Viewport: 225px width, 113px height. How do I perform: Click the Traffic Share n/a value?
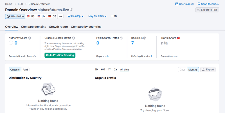coord(164,43)
